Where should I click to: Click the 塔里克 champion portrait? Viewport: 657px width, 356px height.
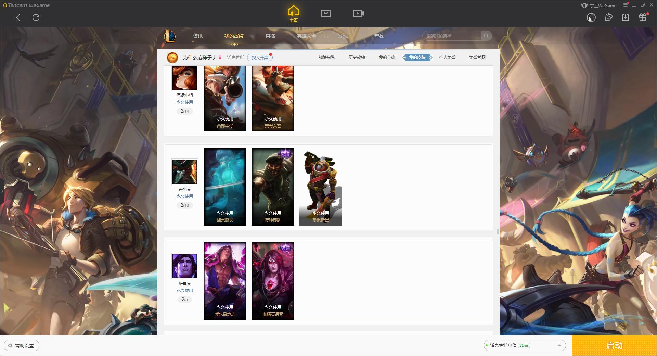point(185,266)
